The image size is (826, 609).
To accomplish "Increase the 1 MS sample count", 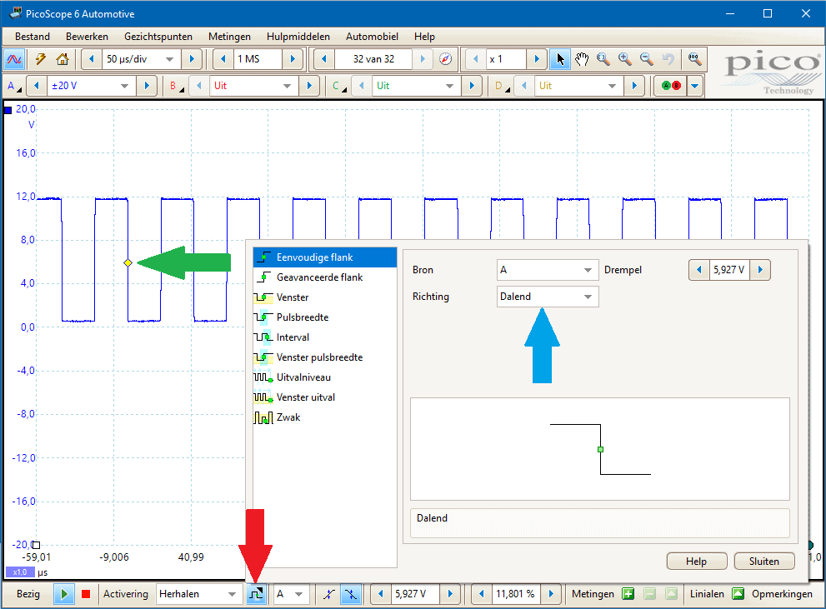I will pyautogui.click(x=293, y=59).
